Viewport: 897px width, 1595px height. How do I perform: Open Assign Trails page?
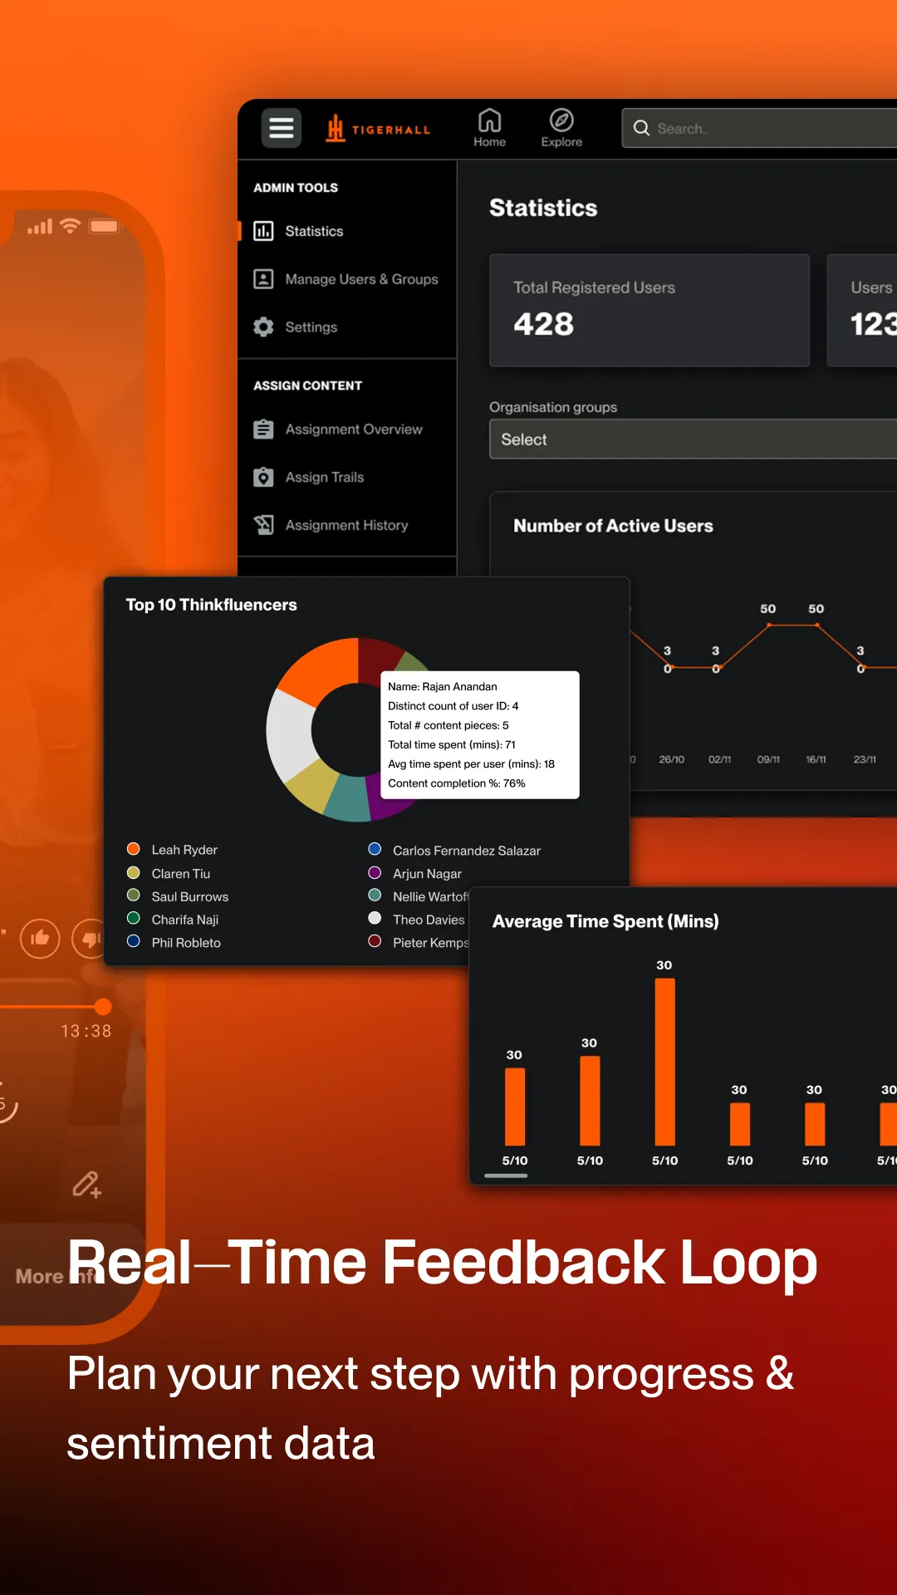point(325,477)
